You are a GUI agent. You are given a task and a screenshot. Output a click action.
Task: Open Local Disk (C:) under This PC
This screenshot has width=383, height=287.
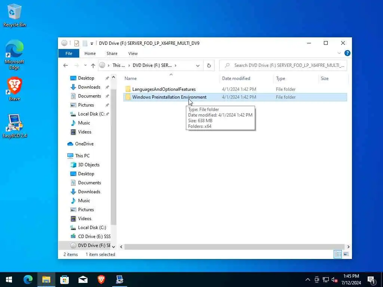(92, 228)
